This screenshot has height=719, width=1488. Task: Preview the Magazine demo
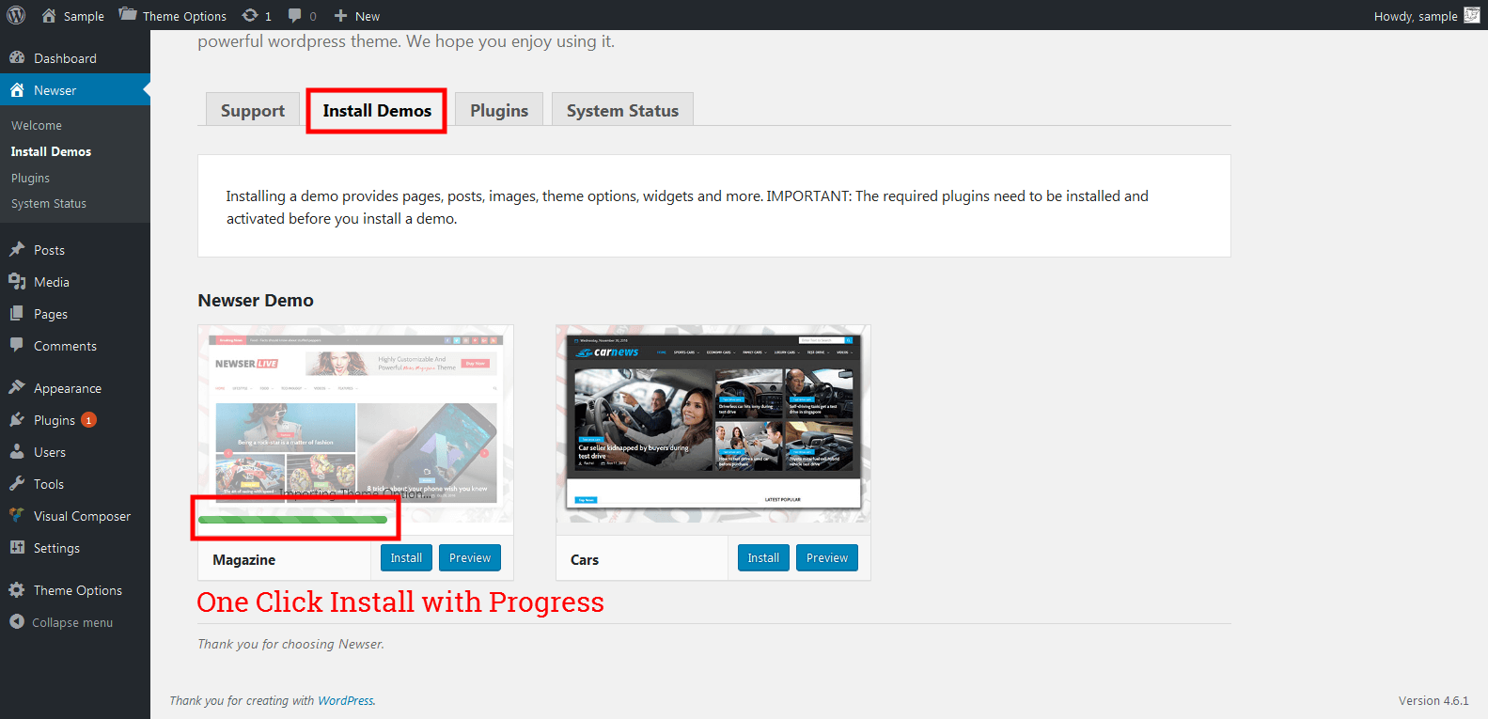[x=469, y=557]
